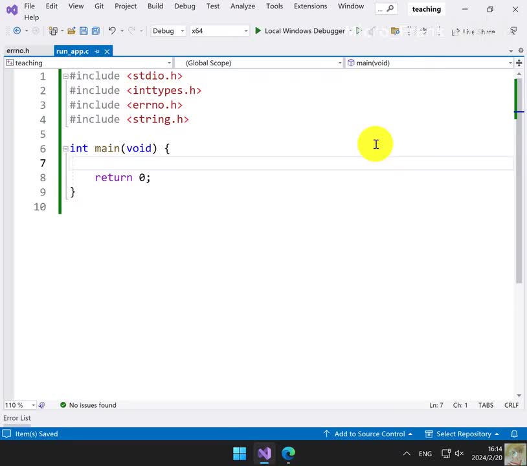Collapse the #include block outline
This screenshot has height=466, width=527.
pyautogui.click(x=65, y=76)
